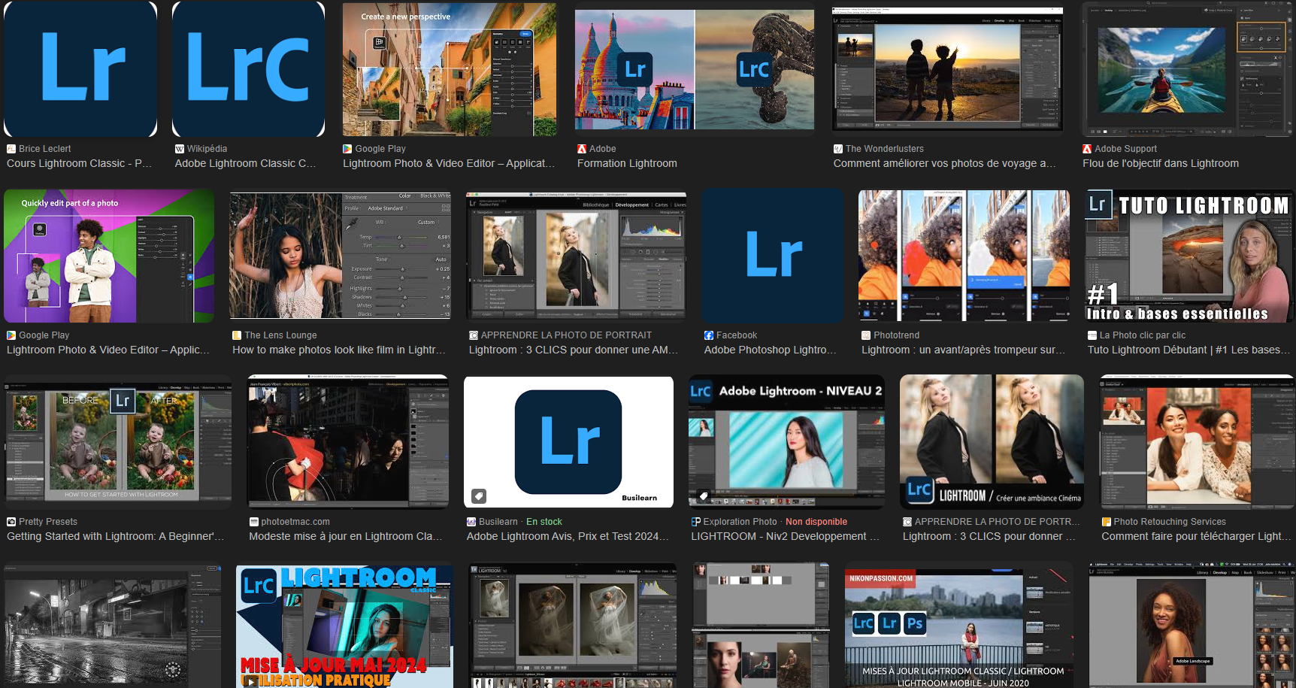Screen dimensions: 1296x688
Task: Click favicon beside 'APPRENDRE LA PHOTO DE PORTRAIT'
Action: [474, 335]
